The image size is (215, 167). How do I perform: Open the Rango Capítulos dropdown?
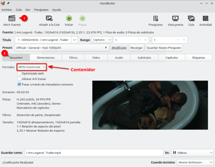pos(102,40)
